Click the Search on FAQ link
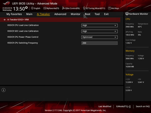The image size is (151, 113). 143,106
